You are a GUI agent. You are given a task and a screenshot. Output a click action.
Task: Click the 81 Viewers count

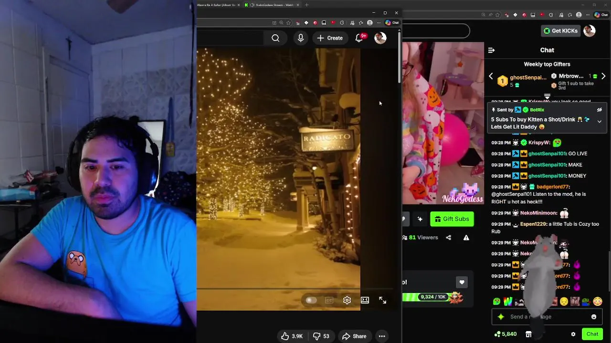click(x=420, y=237)
